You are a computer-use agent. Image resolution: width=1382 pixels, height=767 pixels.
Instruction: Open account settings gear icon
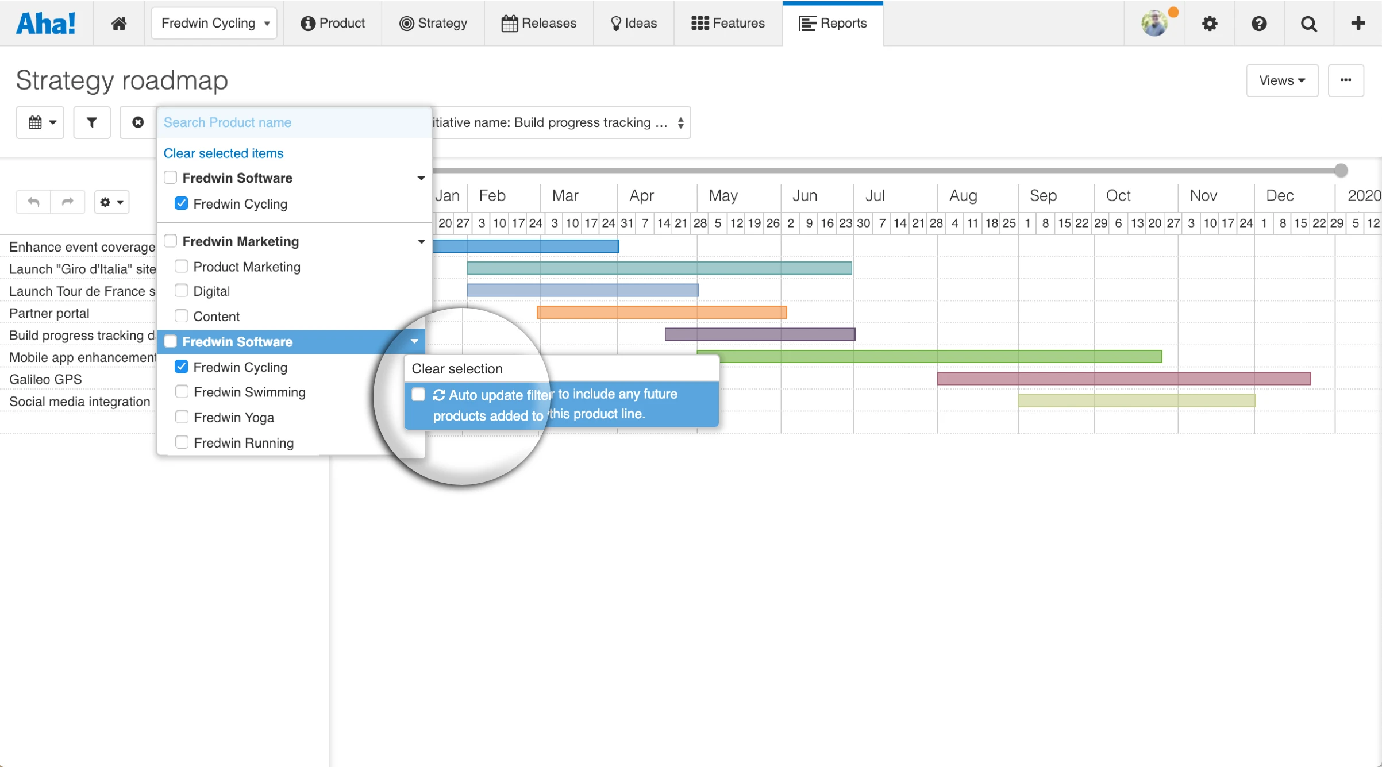click(1210, 23)
